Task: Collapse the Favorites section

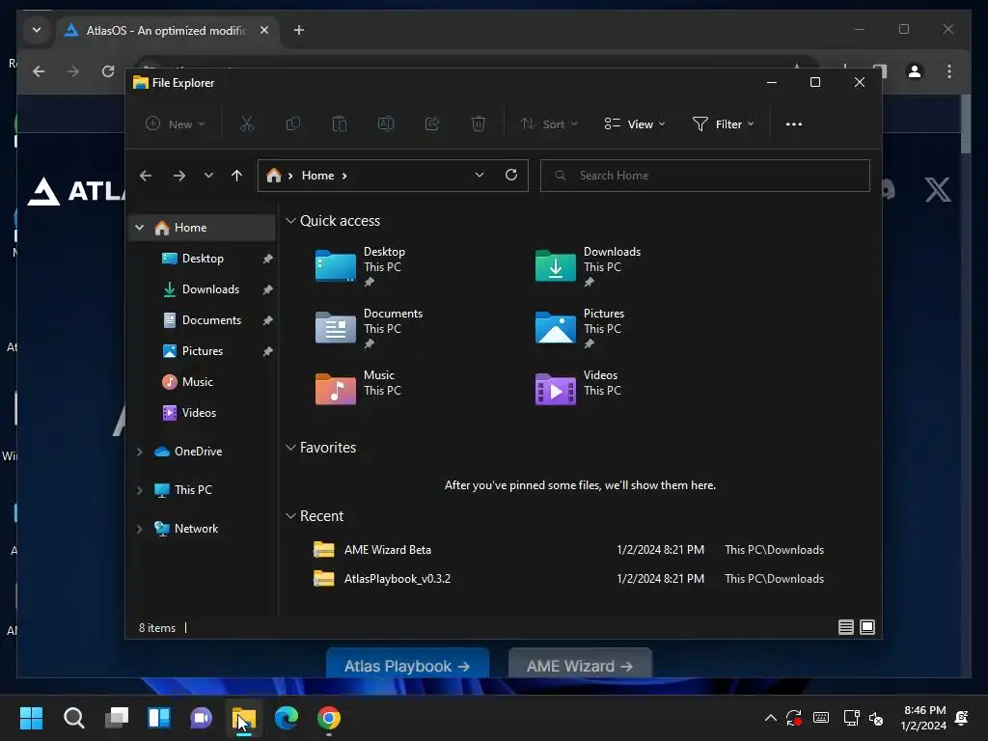Action: 290,448
